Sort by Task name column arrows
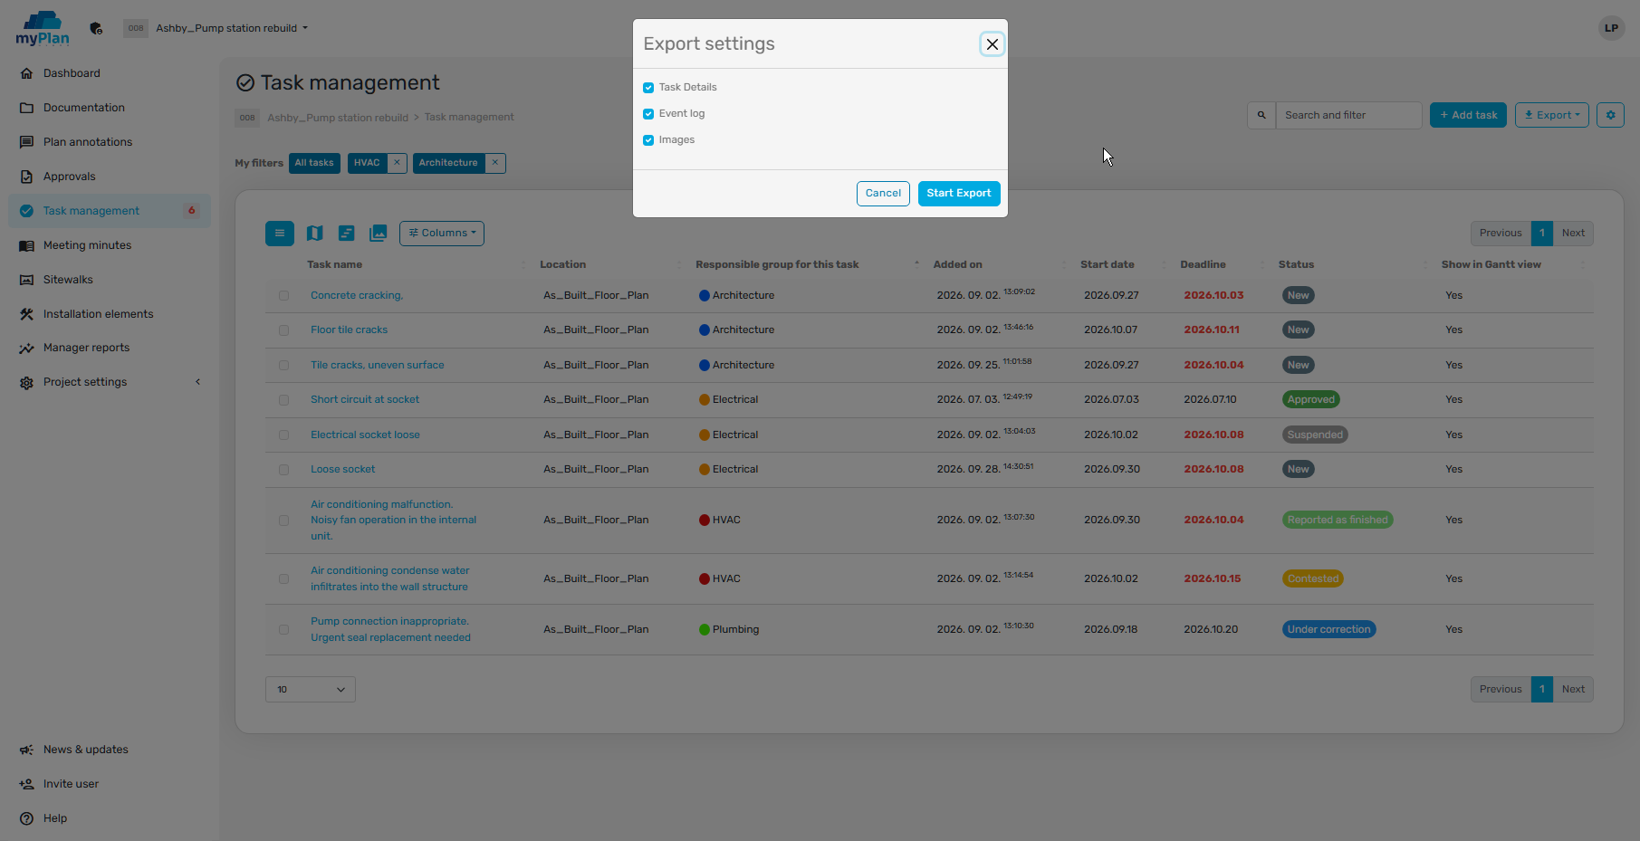The width and height of the screenshot is (1640, 841). 523,265
